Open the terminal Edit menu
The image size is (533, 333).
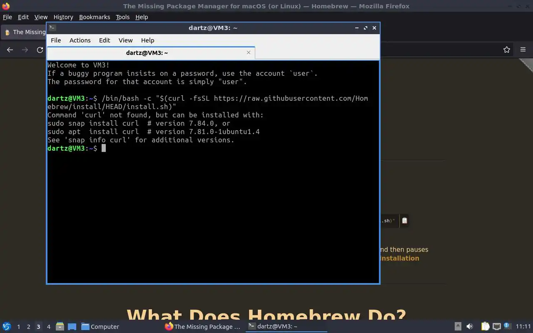(105, 40)
